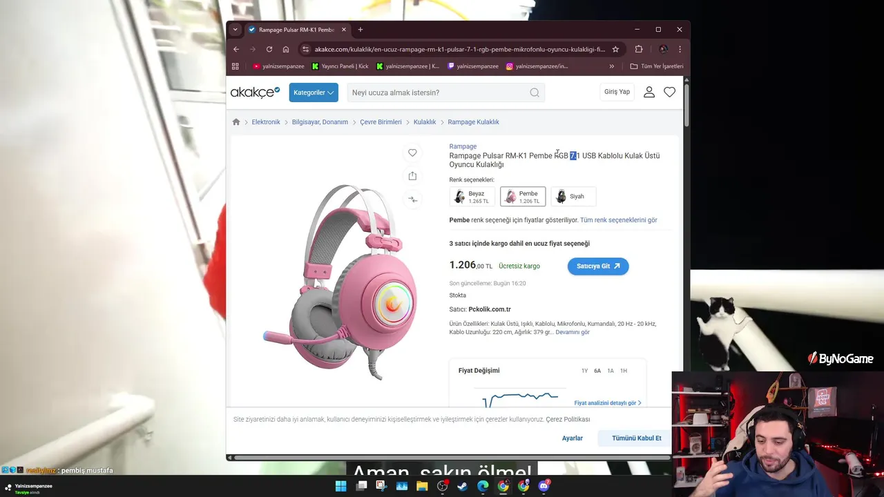This screenshot has height=497, width=884.
Task: Expand the Kategoriler dropdown
Action: tap(314, 92)
